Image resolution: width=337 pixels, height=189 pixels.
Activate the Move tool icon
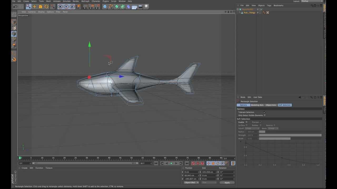pos(34,7)
